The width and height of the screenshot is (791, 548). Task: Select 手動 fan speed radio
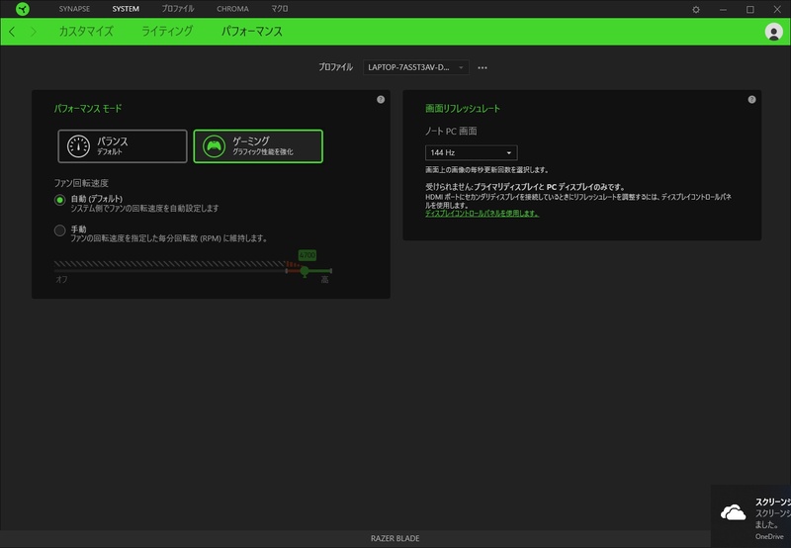tap(59, 230)
